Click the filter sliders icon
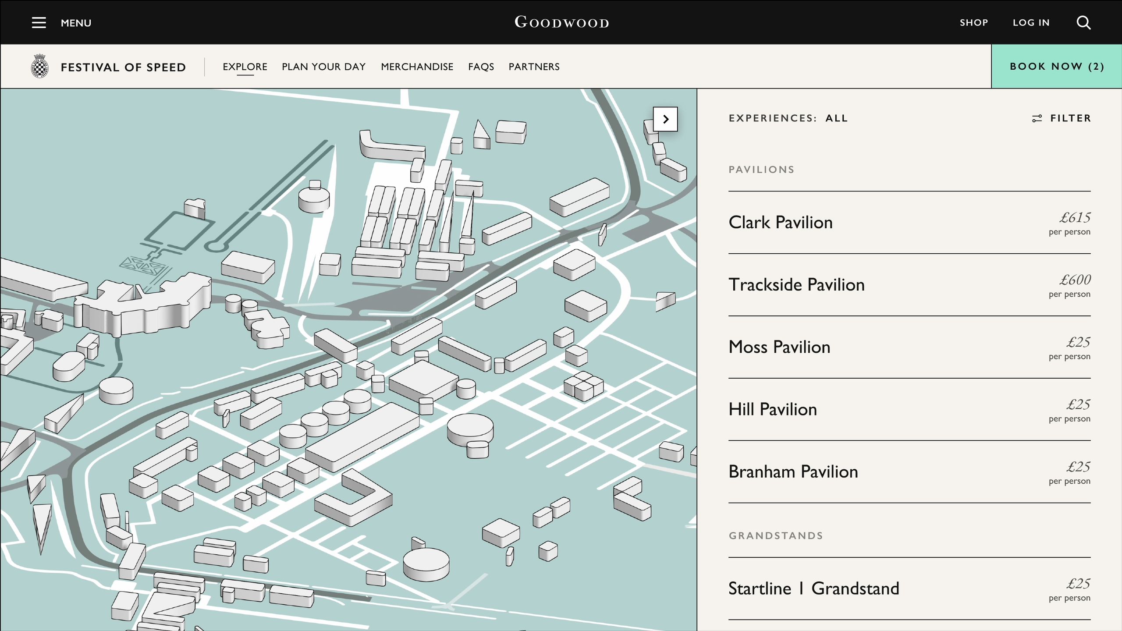The image size is (1122, 631). 1037,118
